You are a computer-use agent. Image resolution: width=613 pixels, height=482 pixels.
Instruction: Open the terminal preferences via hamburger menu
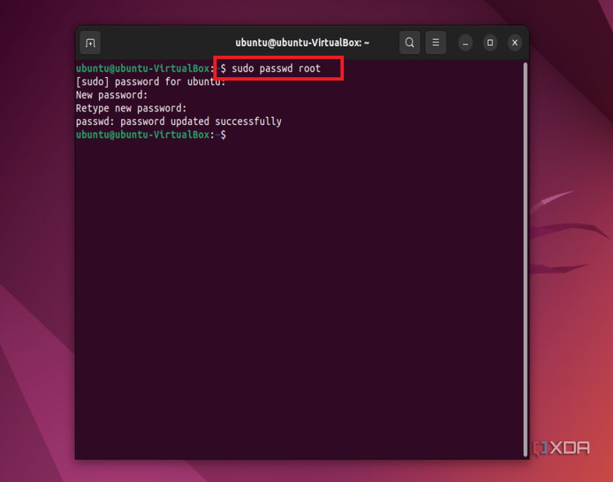(435, 42)
